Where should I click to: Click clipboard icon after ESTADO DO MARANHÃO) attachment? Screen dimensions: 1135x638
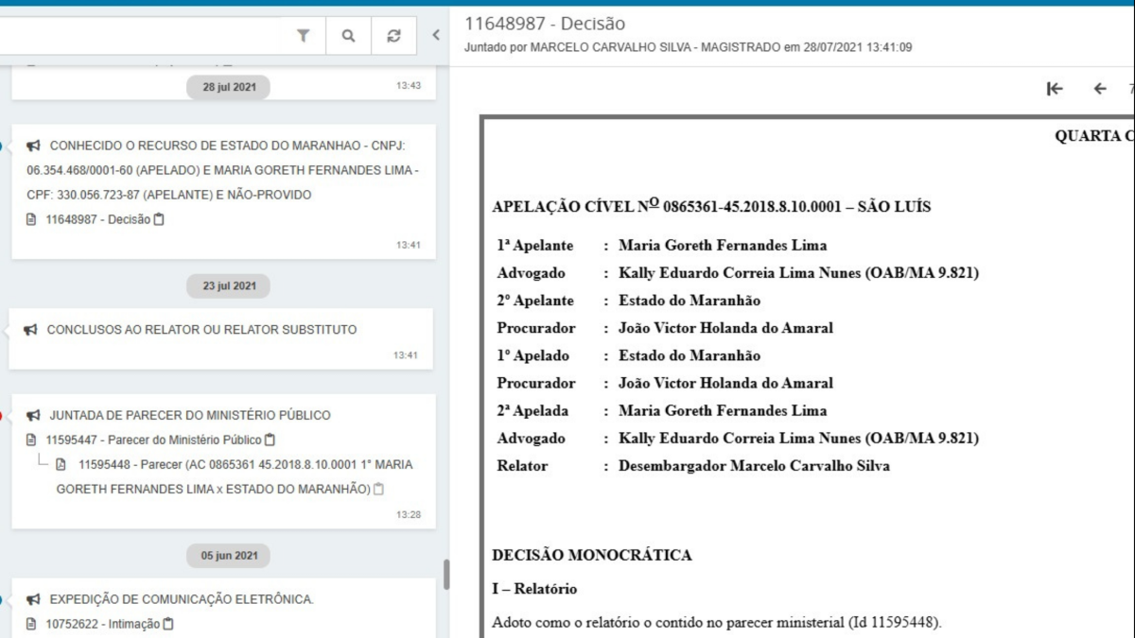(x=379, y=489)
